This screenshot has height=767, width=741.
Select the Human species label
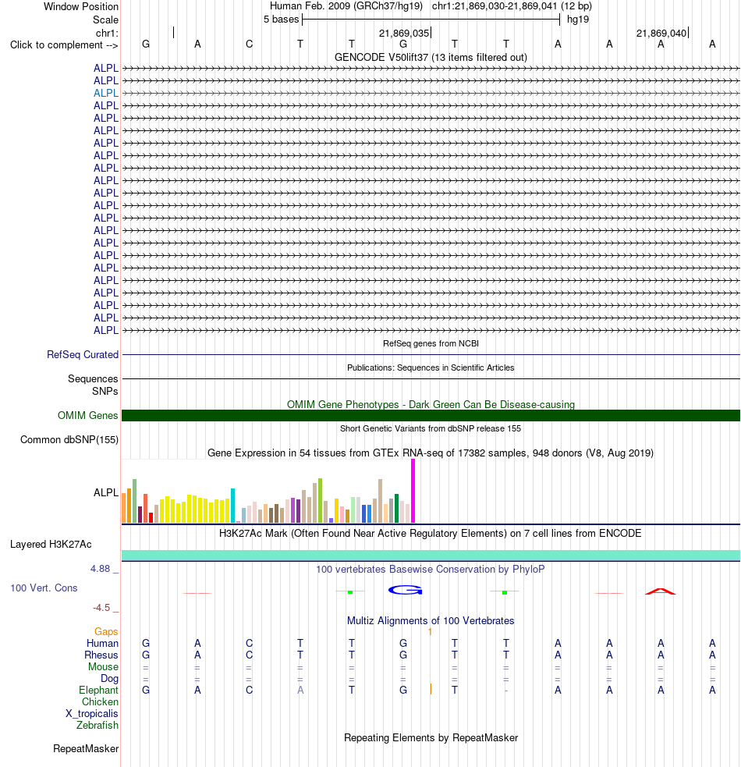pyautogui.click(x=103, y=644)
